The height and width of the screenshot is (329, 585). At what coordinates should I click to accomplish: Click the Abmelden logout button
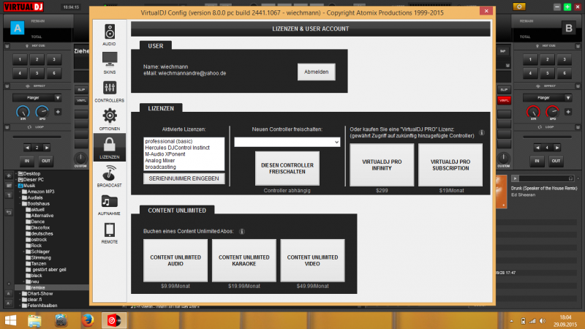317,72
